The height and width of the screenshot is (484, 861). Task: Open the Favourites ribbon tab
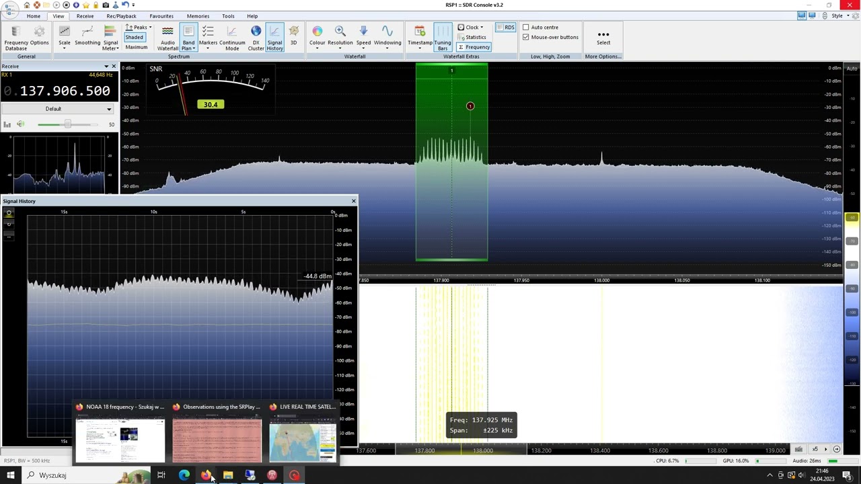click(161, 16)
